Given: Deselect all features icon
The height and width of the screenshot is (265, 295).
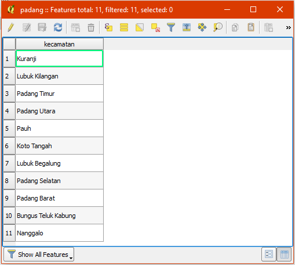Looking at the screenshot, I should pos(155,27).
